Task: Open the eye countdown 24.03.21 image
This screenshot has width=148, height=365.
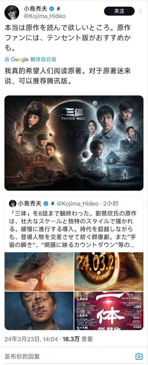Action: [x=109, y=271]
